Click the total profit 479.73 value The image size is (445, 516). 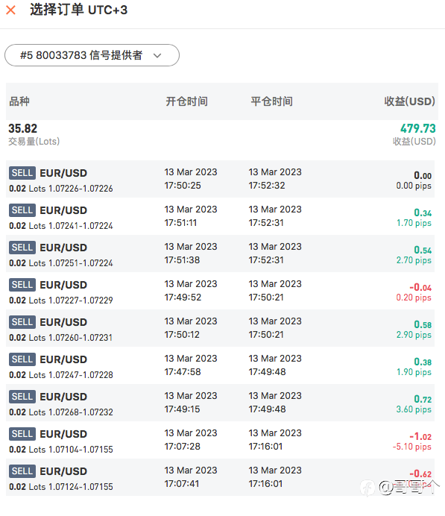417,128
